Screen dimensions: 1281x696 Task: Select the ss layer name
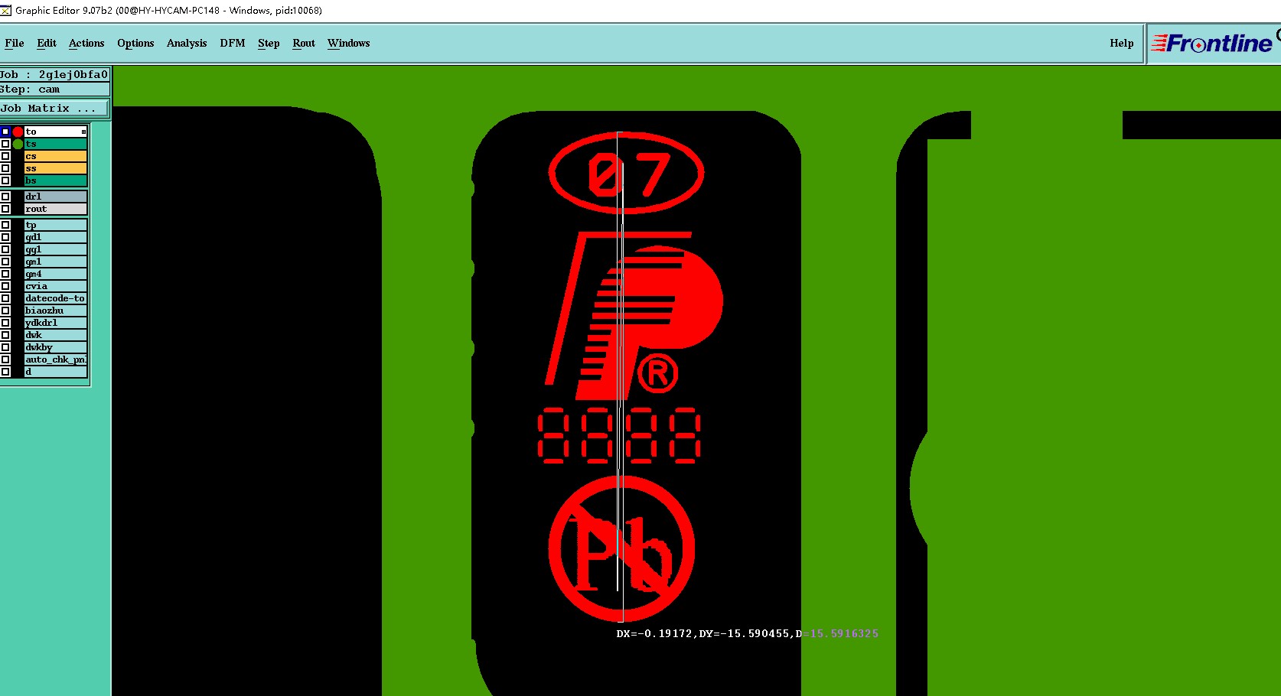[x=55, y=168]
